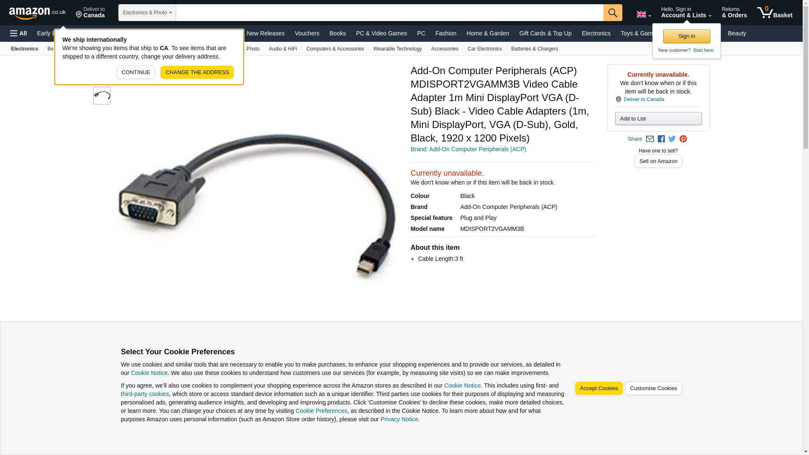
Task: Focus the search text field
Action: 390,13
